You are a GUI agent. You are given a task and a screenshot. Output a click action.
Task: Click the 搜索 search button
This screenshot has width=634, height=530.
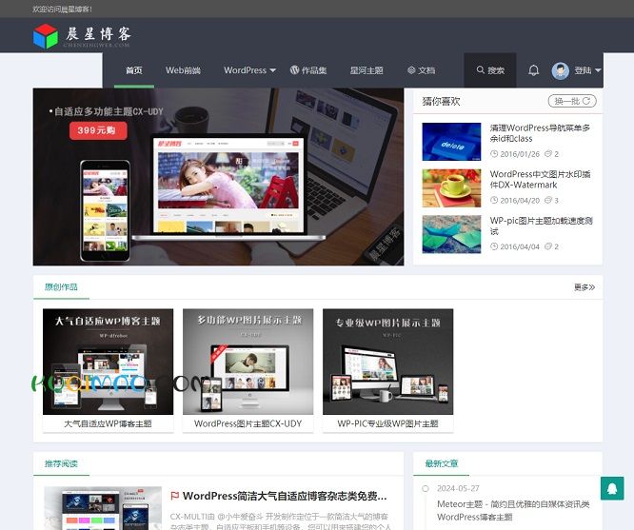coord(490,70)
